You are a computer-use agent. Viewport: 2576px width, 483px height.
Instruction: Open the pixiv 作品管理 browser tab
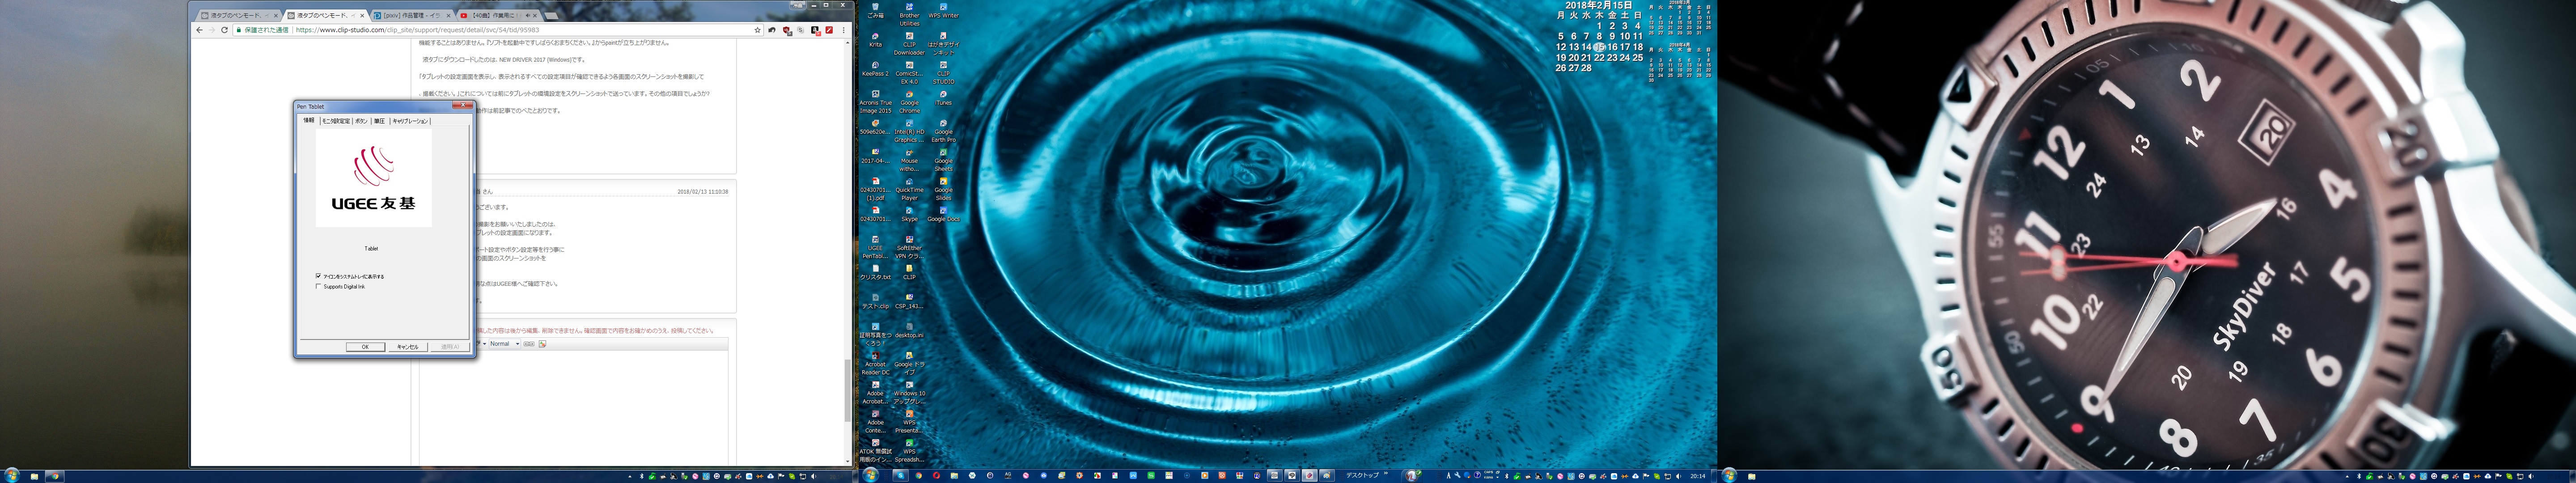click(410, 16)
